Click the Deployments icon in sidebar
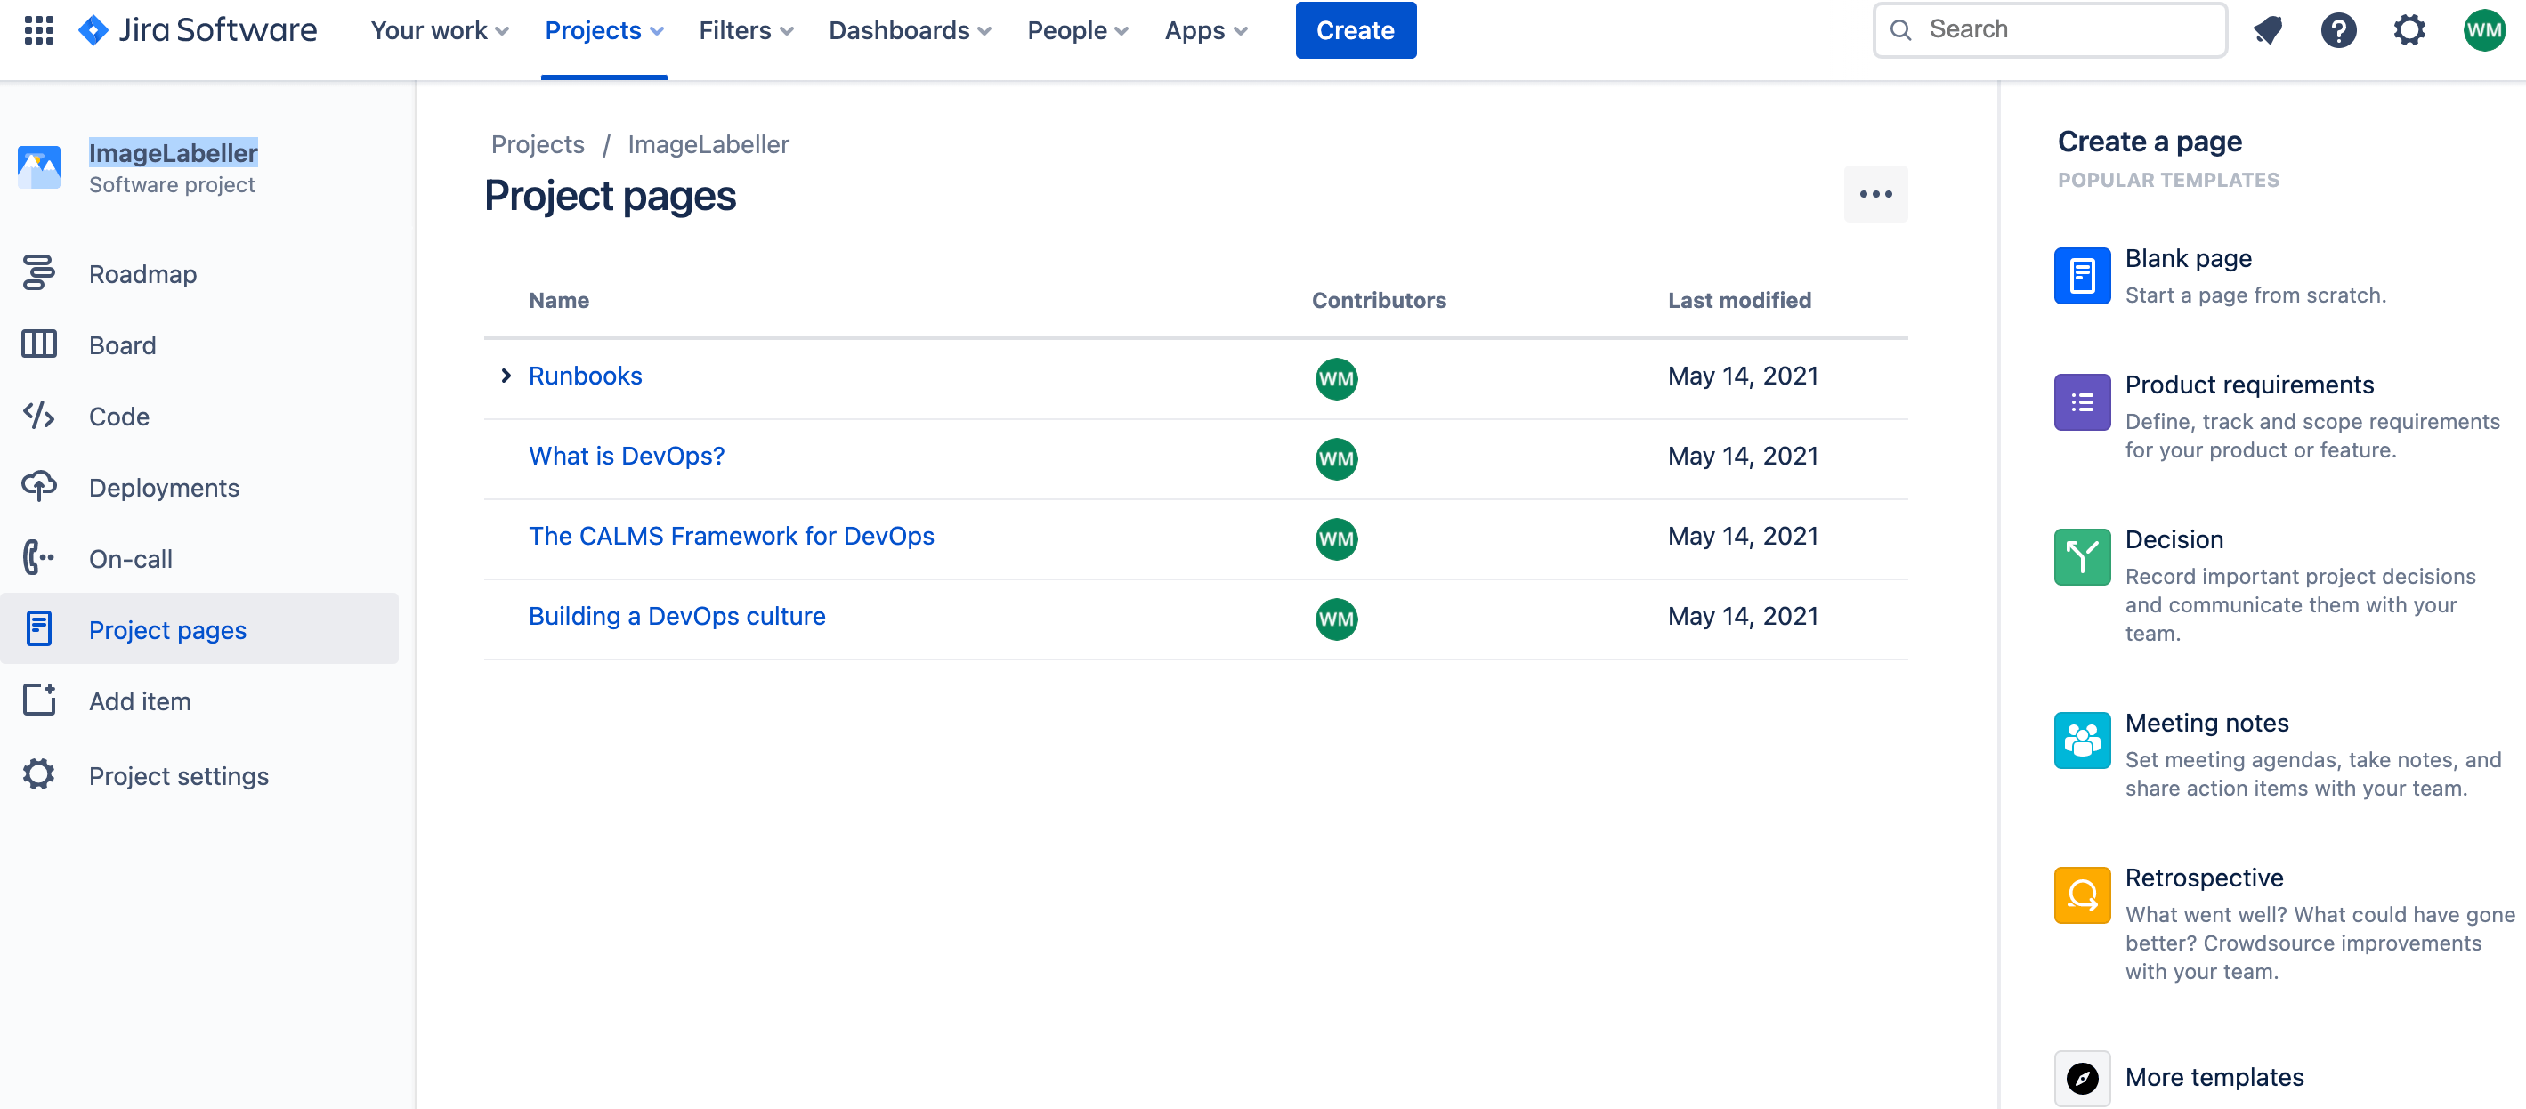 pos(38,485)
